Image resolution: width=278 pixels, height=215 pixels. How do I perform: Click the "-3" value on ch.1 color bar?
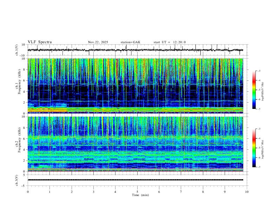[x=259, y=71]
